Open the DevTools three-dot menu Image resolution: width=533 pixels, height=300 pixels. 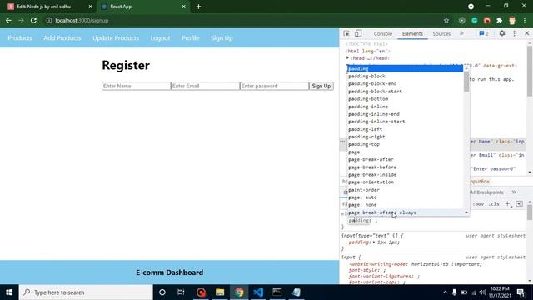pyautogui.click(x=515, y=33)
